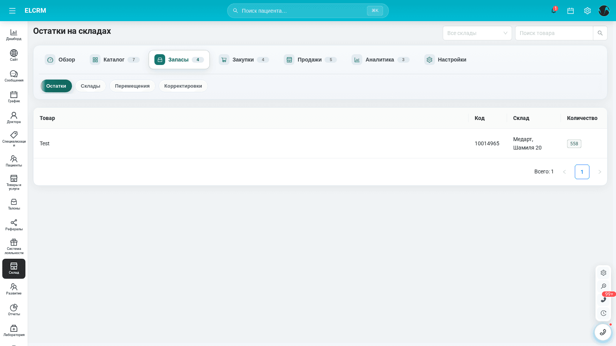Open График in the sidebar
This screenshot has width=616, height=346.
pyautogui.click(x=14, y=97)
